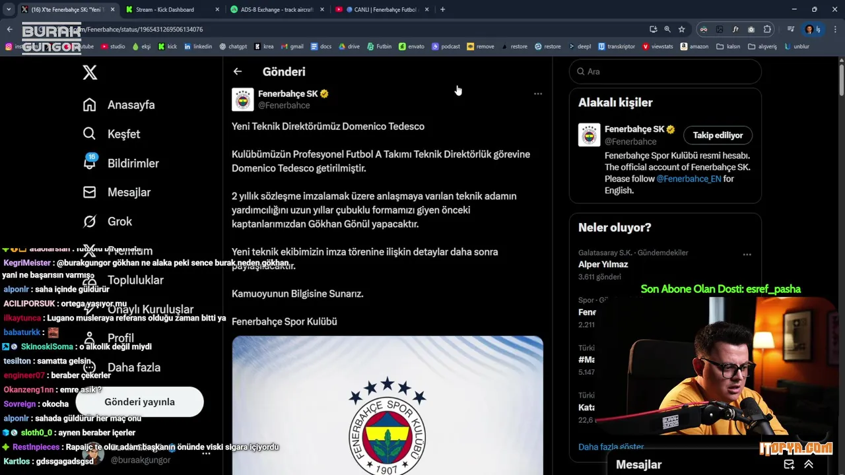This screenshot has width=845, height=475.
Task: Open the Futbin bookmark
Action: pyautogui.click(x=379, y=47)
